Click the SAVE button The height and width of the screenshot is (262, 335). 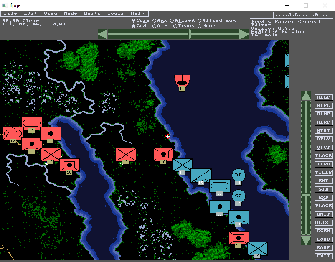pos(323,248)
